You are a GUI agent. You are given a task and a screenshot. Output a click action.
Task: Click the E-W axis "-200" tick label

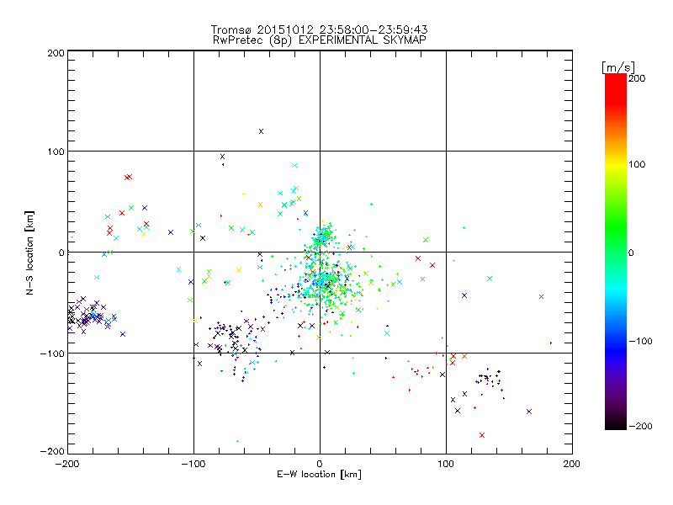pos(67,464)
